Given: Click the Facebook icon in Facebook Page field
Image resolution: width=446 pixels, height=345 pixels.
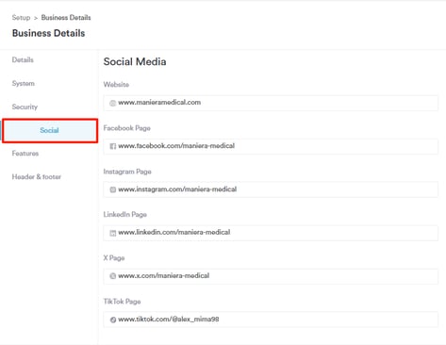Looking at the screenshot, I should coord(112,146).
